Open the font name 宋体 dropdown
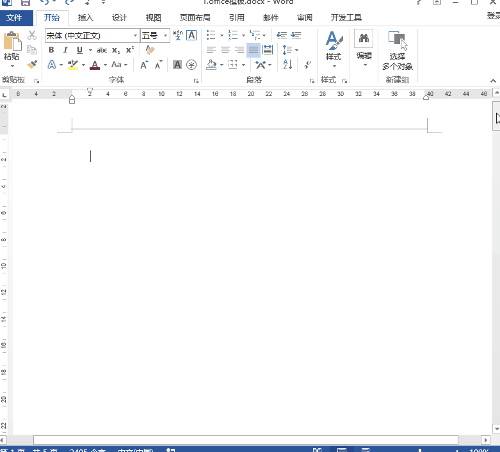Viewport: 500px width, 452px height. click(x=135, y=36)
